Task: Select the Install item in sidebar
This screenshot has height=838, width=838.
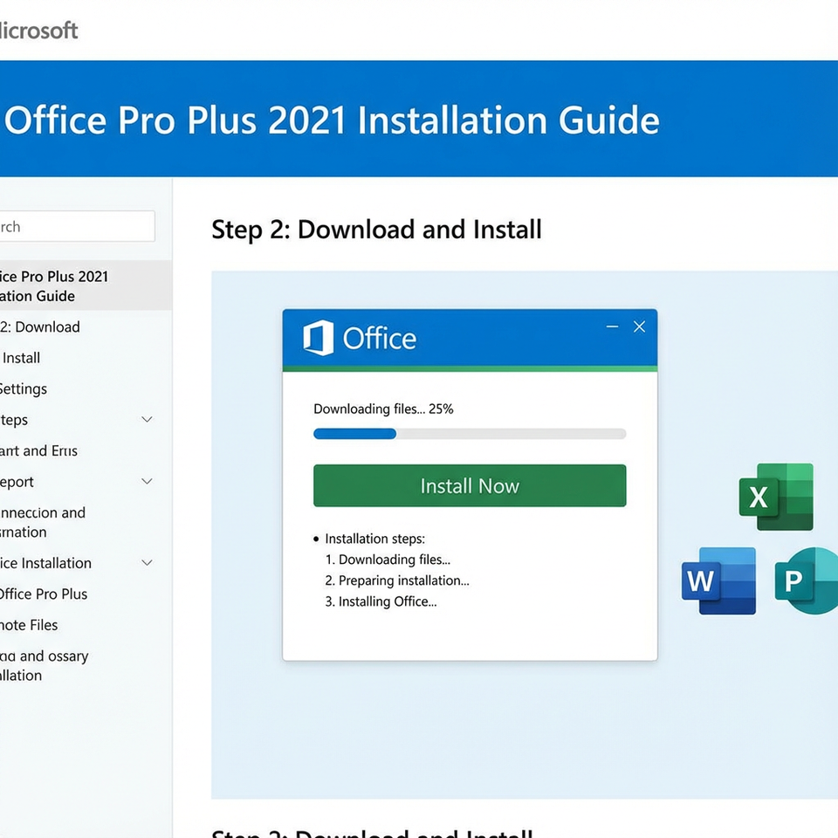Action: [22, 358]
